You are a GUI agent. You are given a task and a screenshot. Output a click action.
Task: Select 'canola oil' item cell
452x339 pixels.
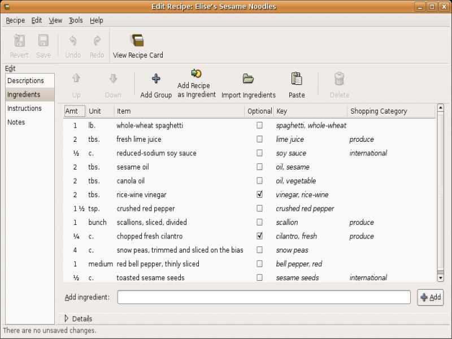coord(131,181)
